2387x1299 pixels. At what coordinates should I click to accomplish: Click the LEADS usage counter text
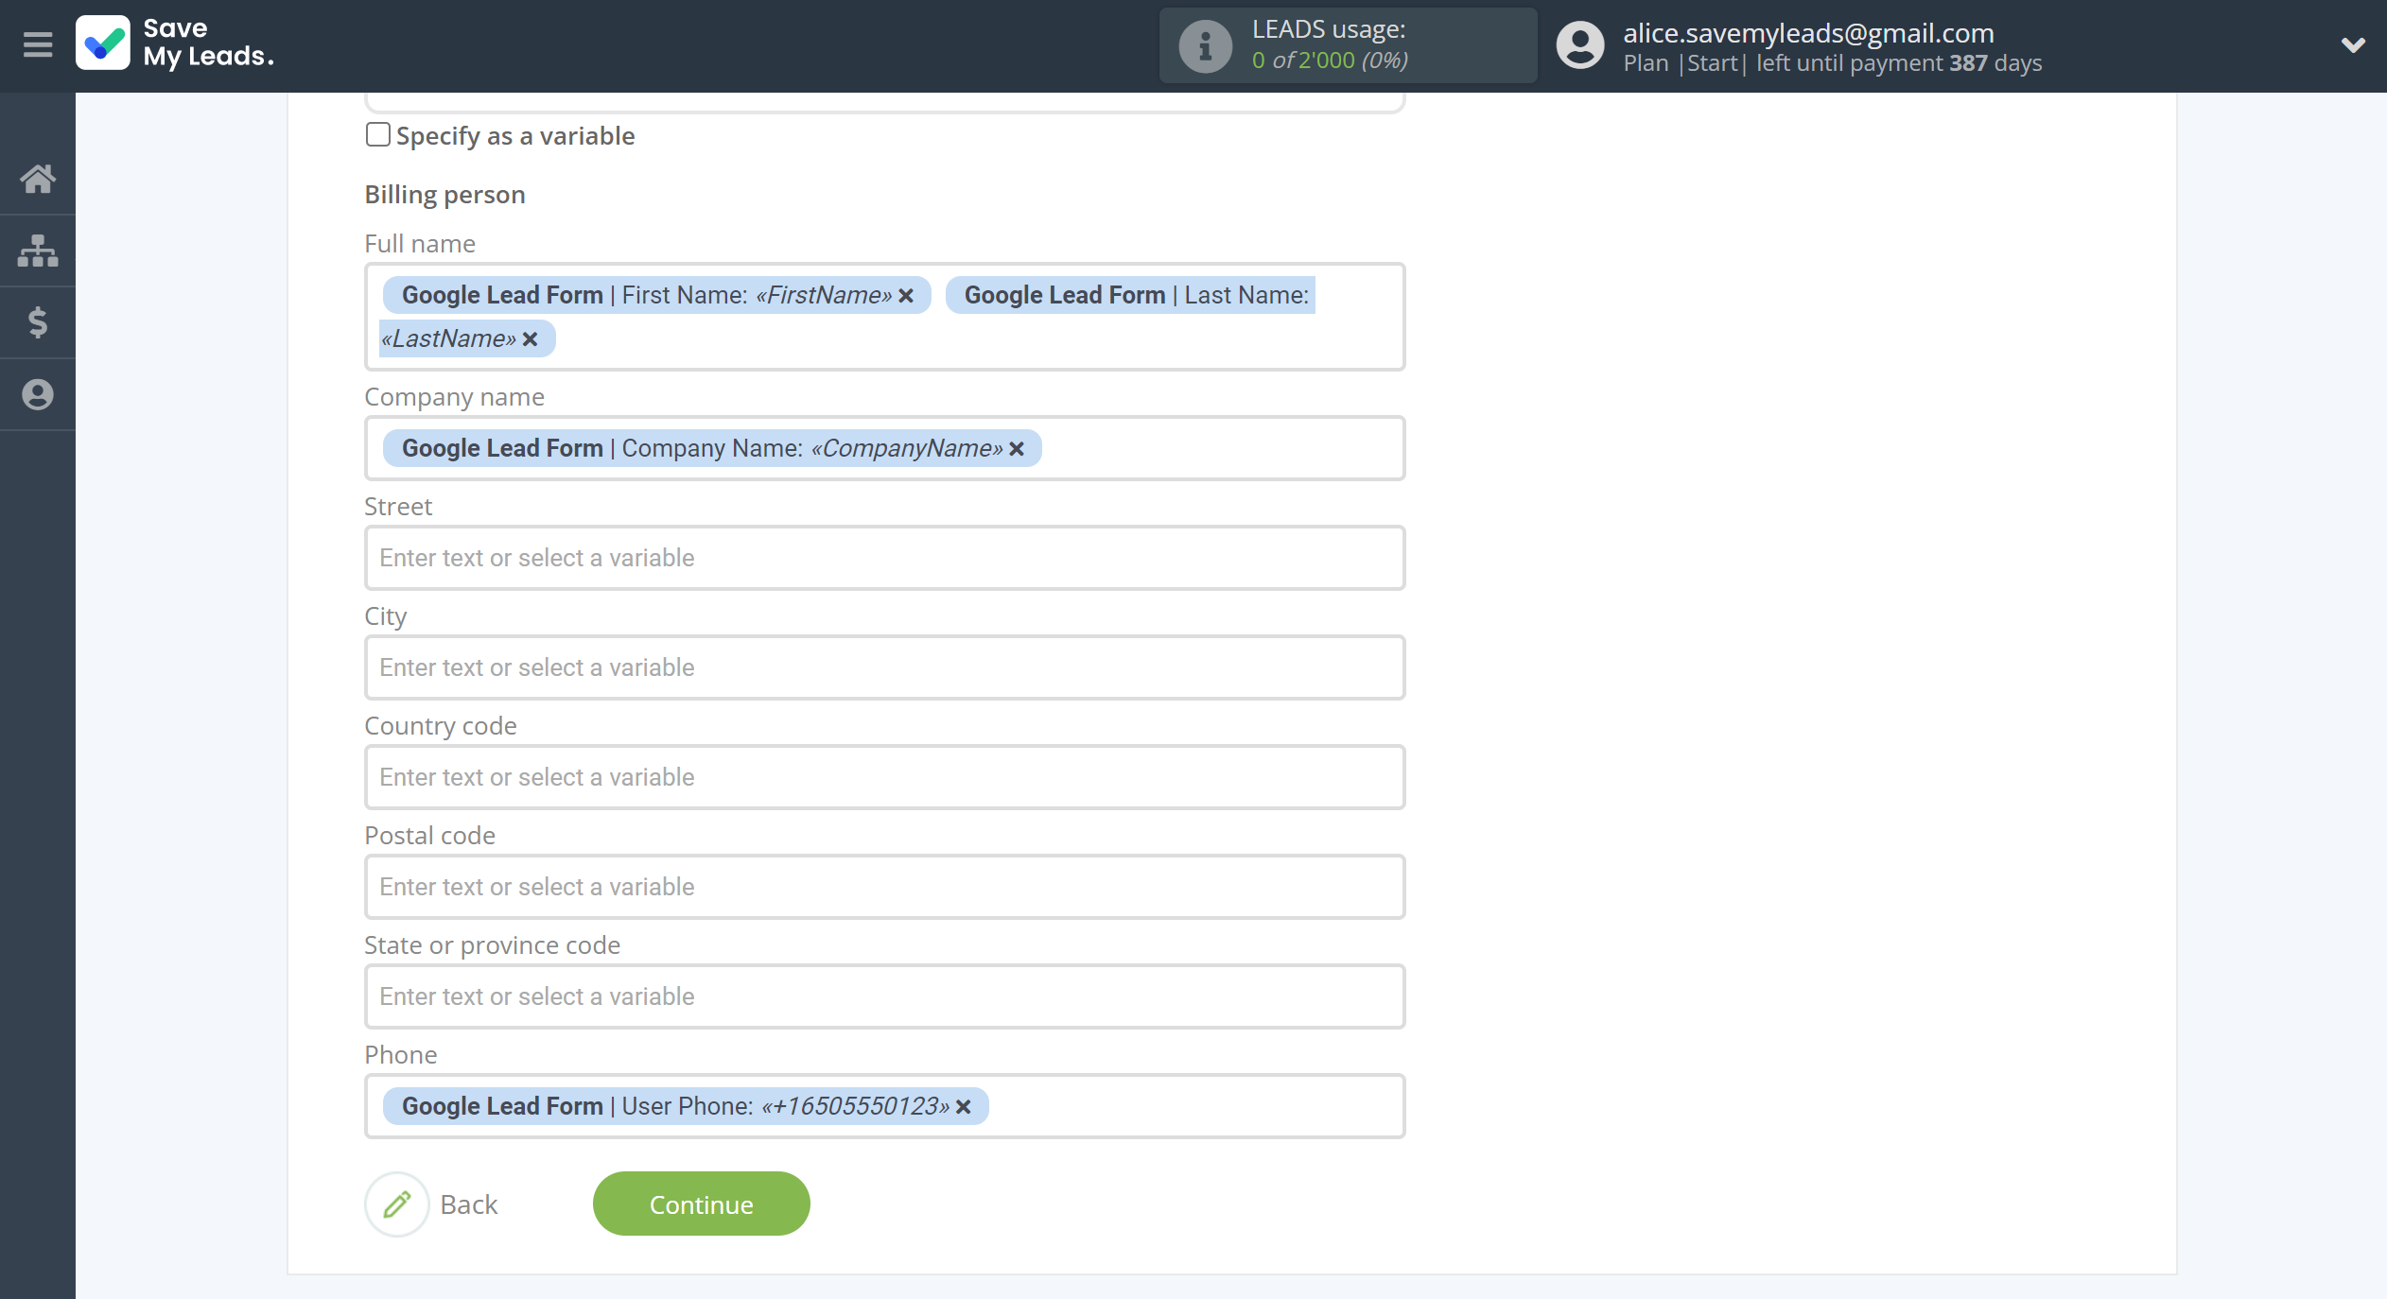coord(1330,60)
